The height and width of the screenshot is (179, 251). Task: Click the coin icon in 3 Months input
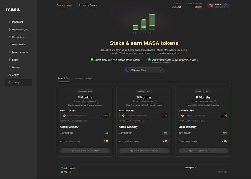(x=64, y=116)
